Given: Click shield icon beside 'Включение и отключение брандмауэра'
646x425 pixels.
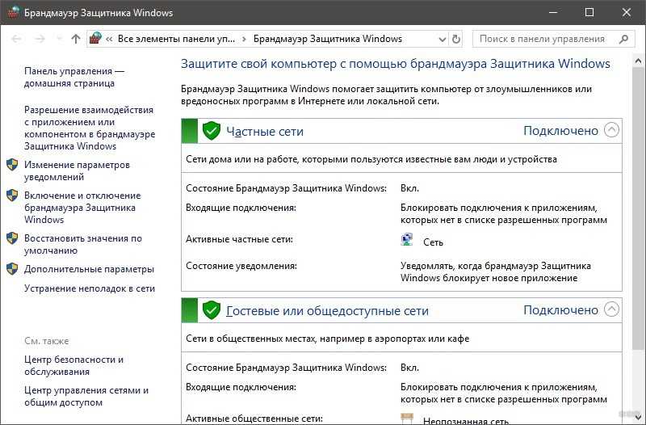Looking at the screenshot, I should click(x=12, y=196).
